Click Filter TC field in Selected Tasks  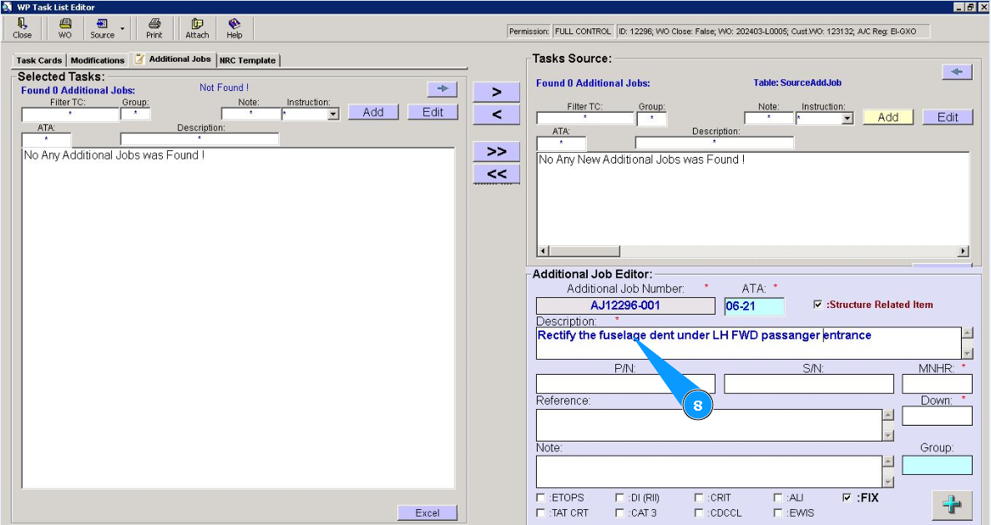coord(70,114)
